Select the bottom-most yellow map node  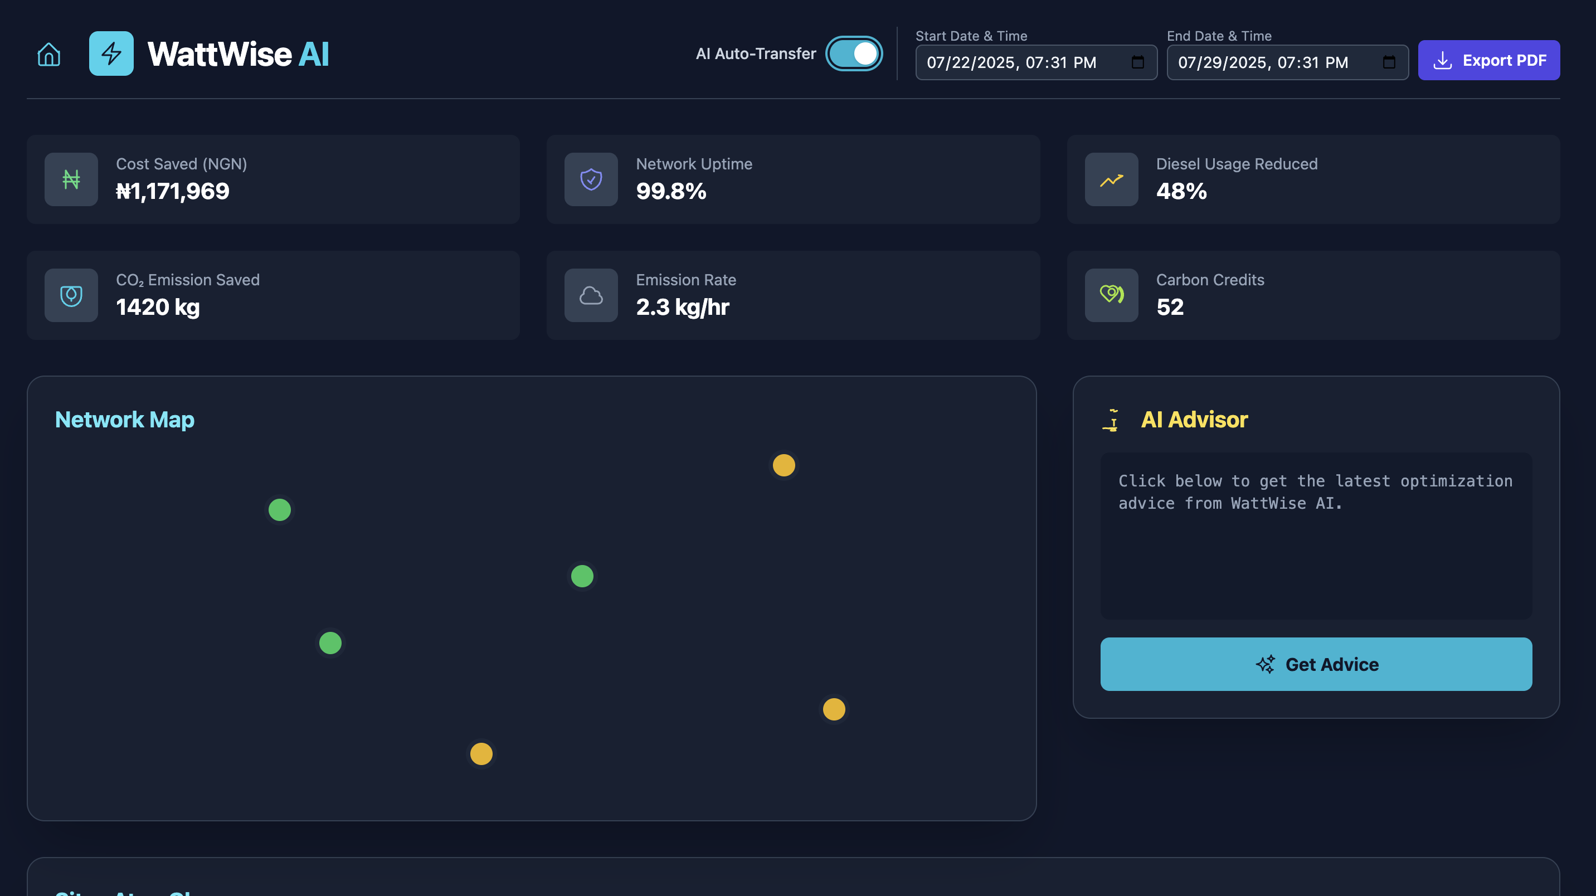tap(481, 754)
